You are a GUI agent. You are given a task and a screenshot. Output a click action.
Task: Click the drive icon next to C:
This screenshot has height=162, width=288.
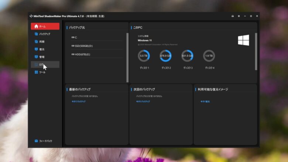pyautogui.click(x=73, y=37)
